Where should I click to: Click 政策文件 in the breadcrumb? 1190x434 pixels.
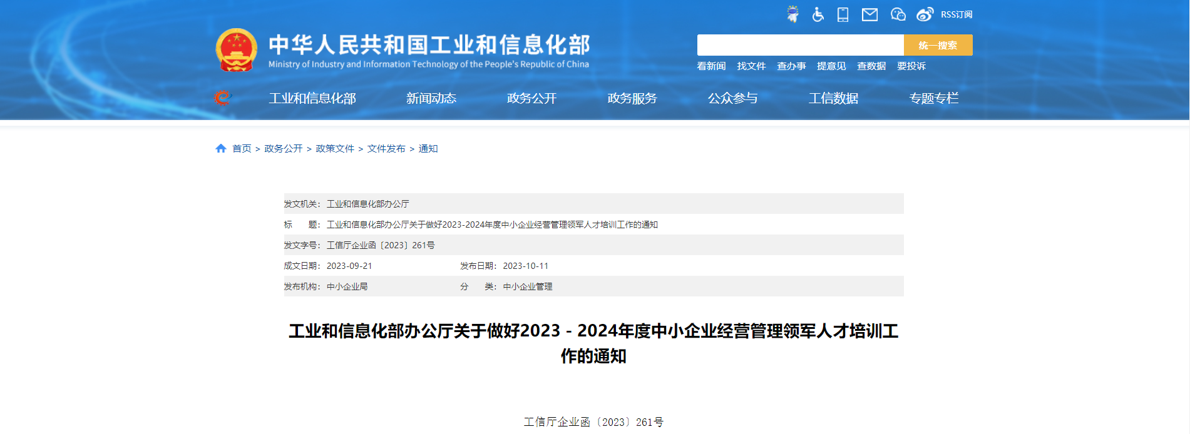tap(335, 148)
